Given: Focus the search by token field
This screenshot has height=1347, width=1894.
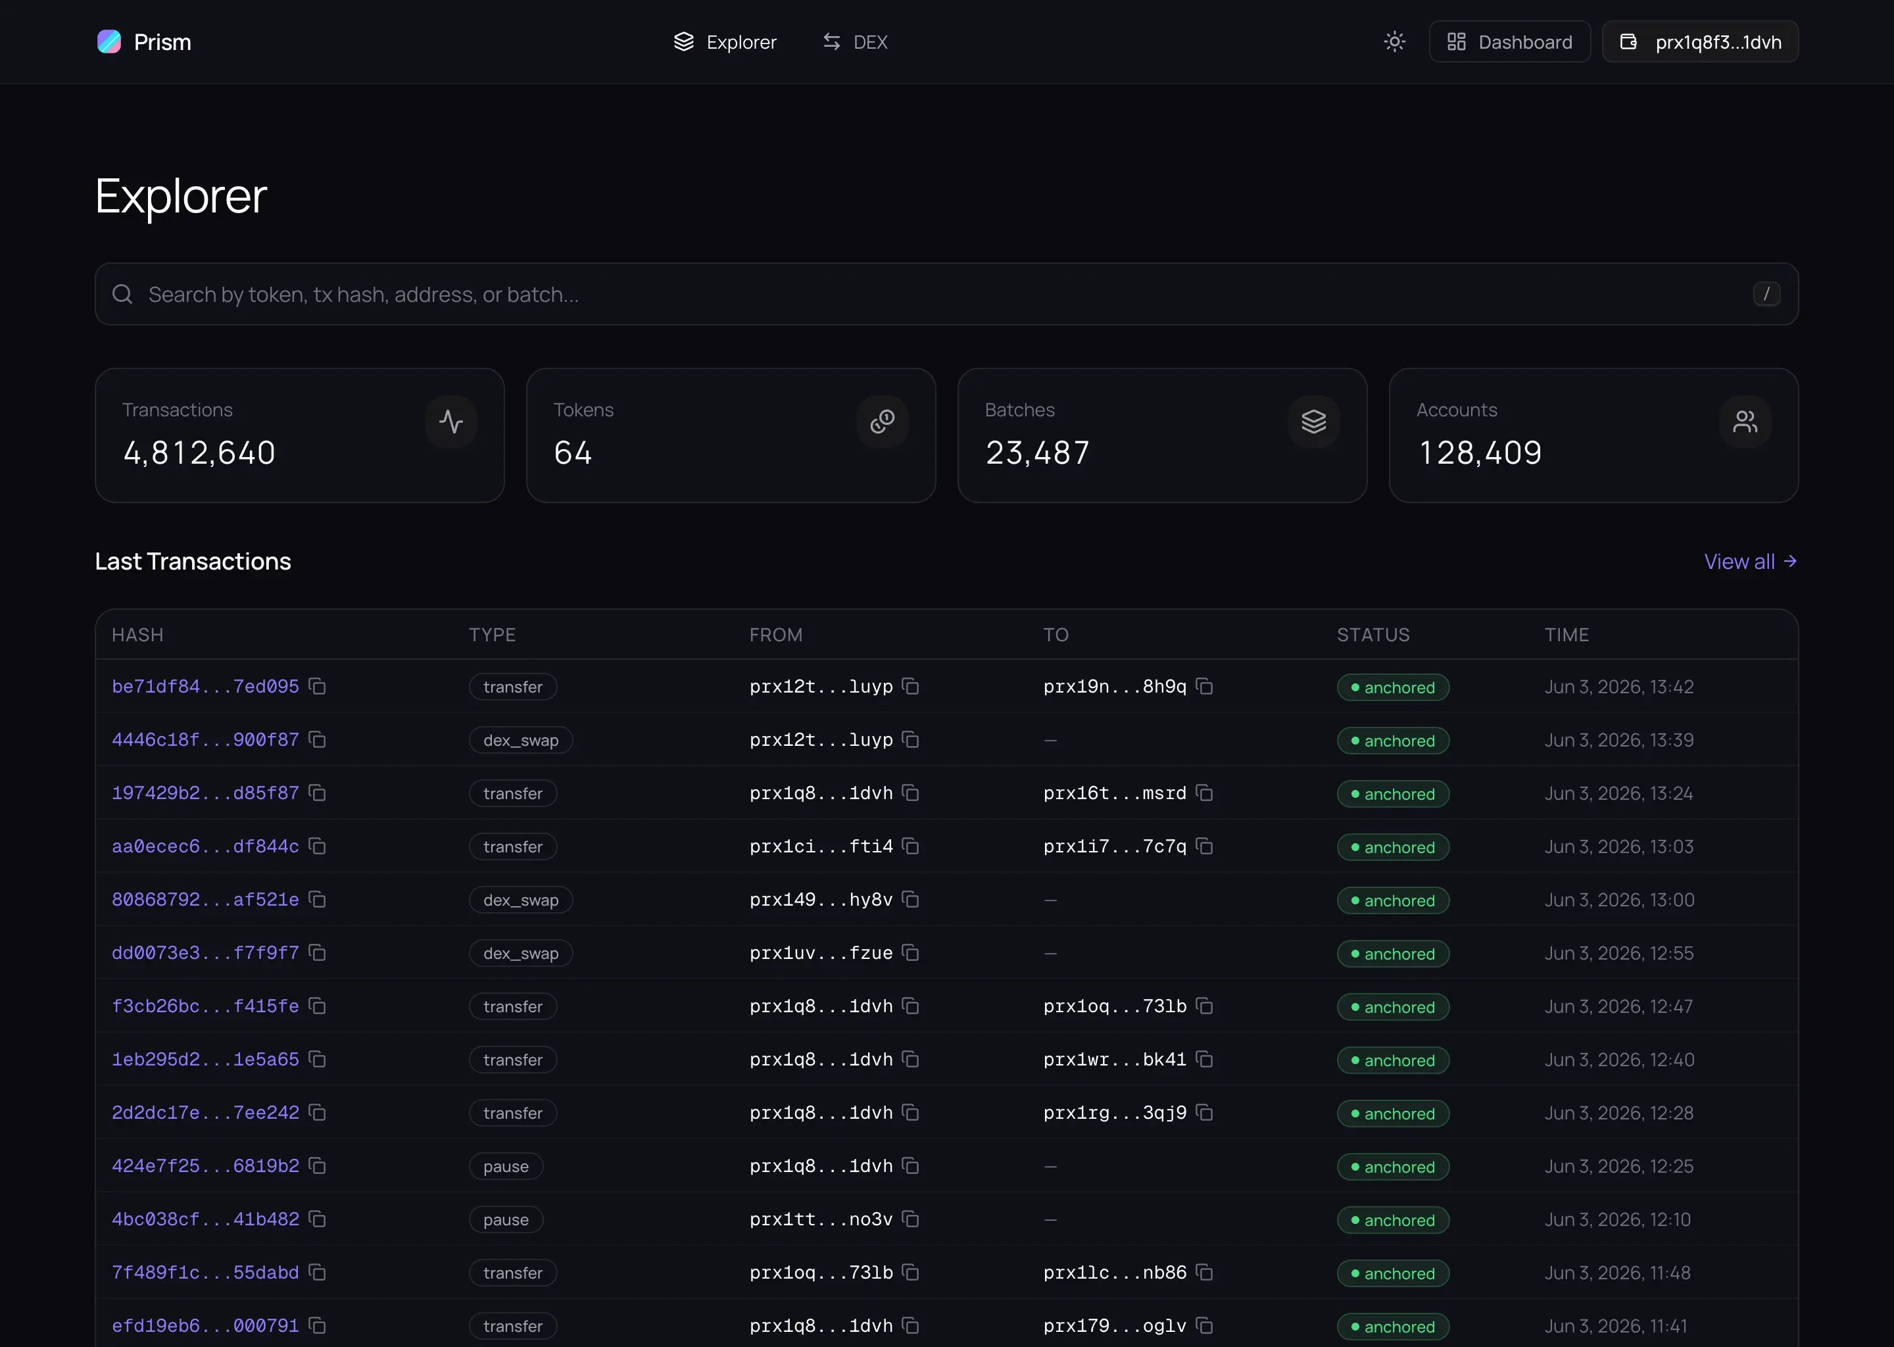Looking at the screenshot, I should point(946,293).
